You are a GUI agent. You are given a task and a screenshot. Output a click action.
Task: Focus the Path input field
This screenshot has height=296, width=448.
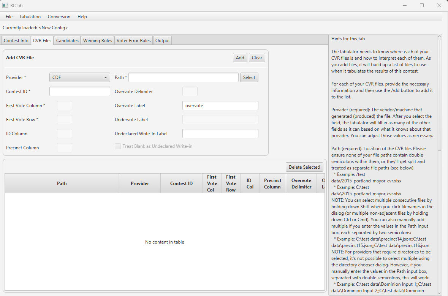(184, 78)
